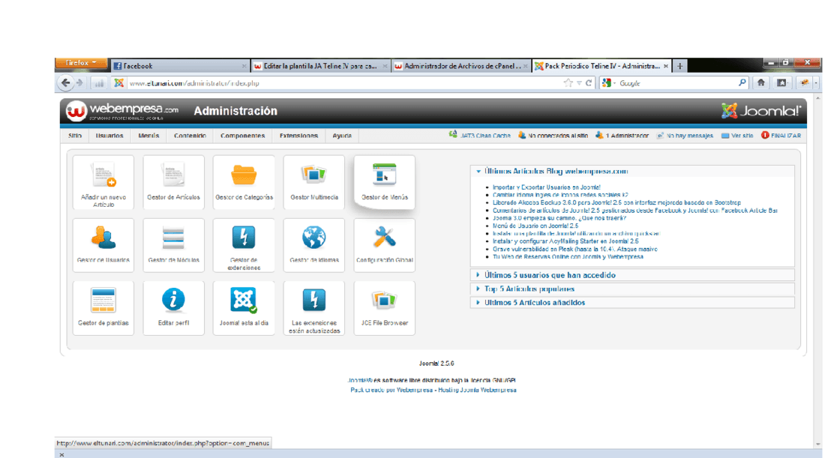Click the browser forward arrow
Screen dimensions: 825x458
tap(79, 83)
